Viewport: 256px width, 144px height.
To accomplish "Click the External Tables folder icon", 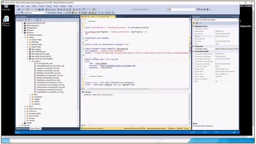I will tap(30, 44).
